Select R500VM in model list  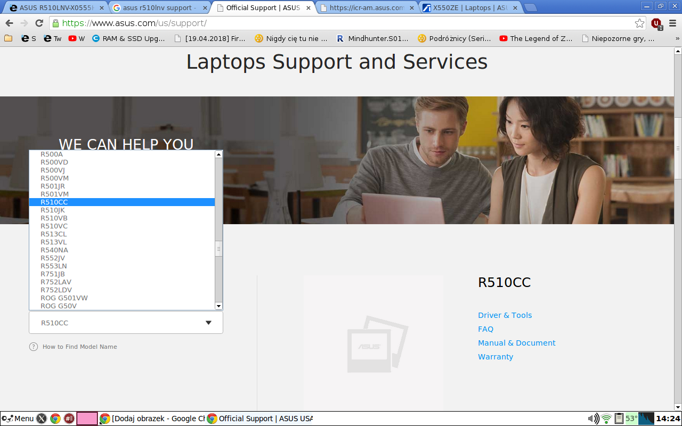(x=122, y=178)
